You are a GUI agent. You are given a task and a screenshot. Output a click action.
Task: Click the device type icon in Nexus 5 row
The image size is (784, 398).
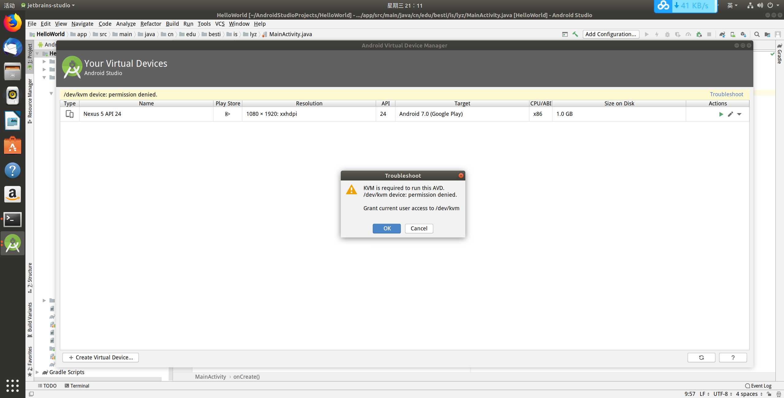70,114
